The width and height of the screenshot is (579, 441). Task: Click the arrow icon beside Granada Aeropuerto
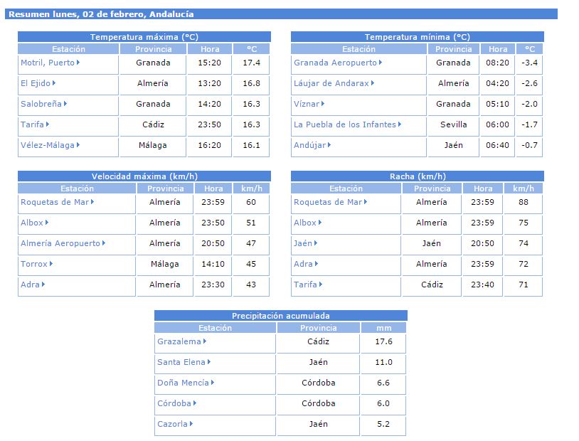tap(381, 63)
